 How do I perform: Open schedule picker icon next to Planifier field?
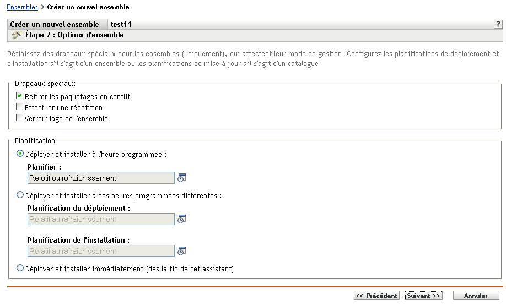[x=182, y=178]
